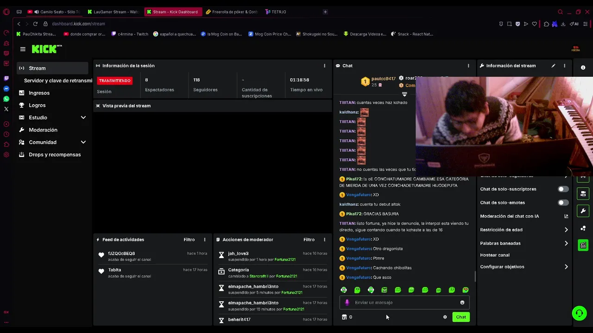
Task: Open the PauChikita Stream bookmark
Action: 36,34
